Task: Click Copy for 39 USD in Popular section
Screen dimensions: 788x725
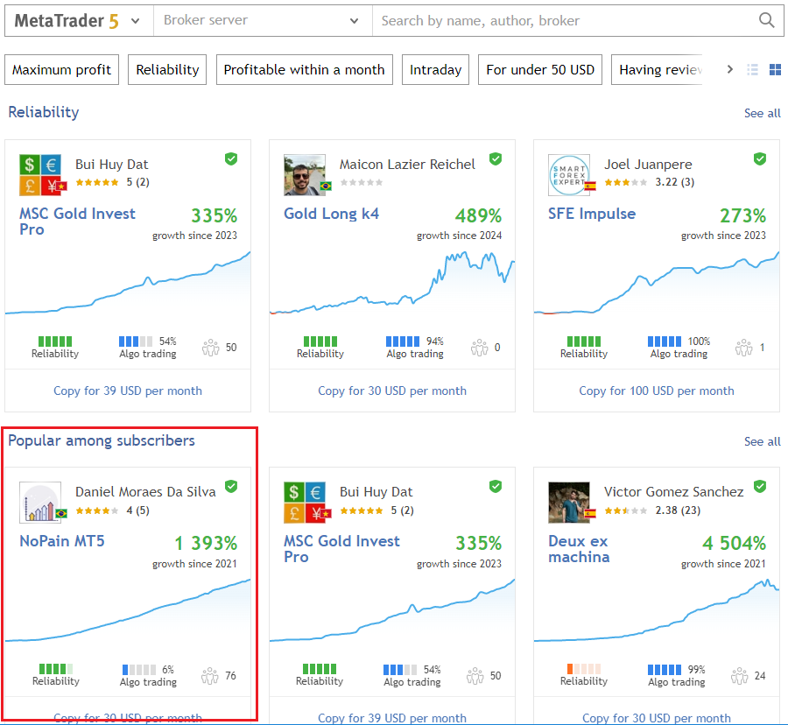Action: (392, 718)
